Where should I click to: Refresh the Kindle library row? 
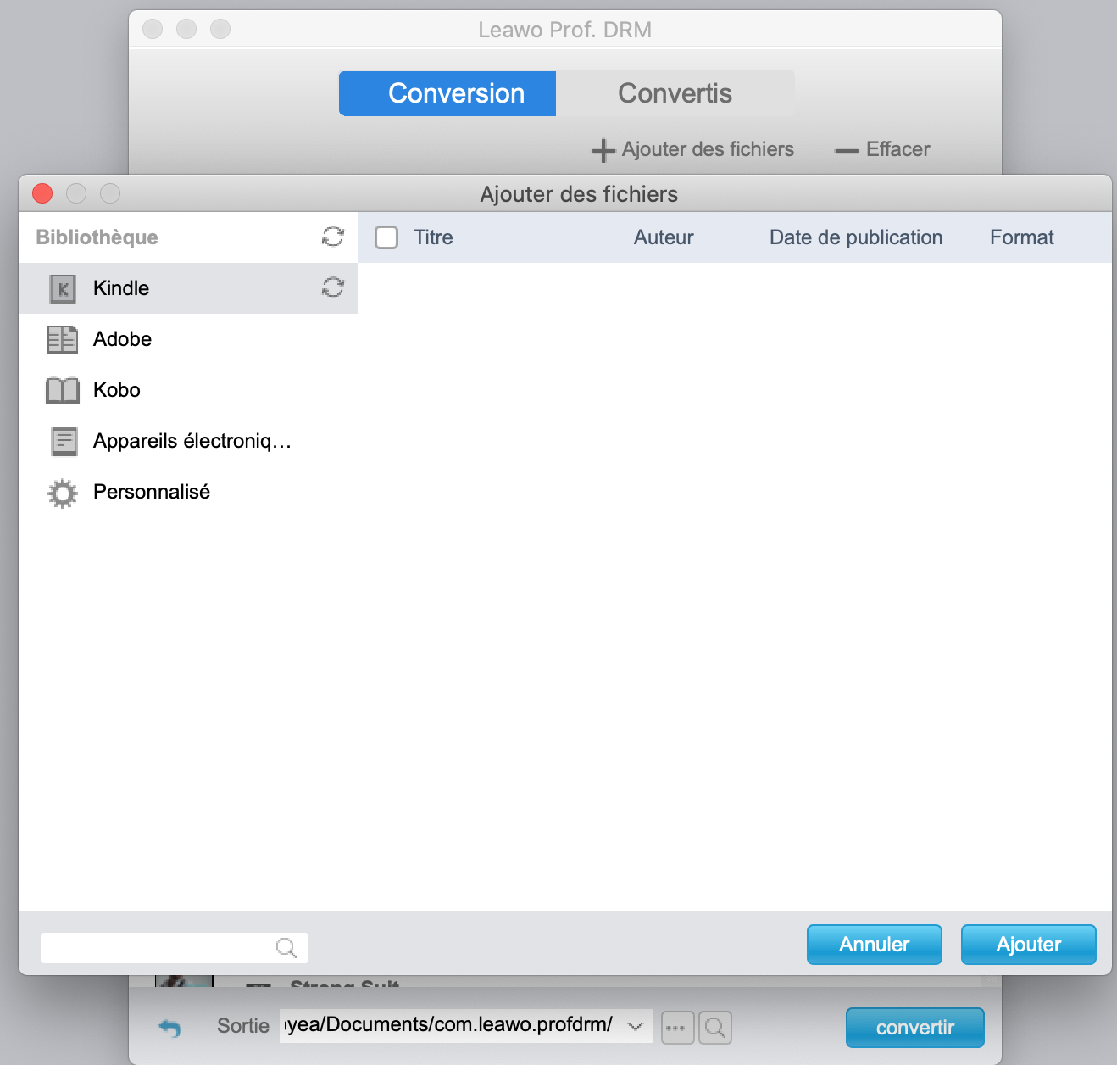tap(333, 287)
